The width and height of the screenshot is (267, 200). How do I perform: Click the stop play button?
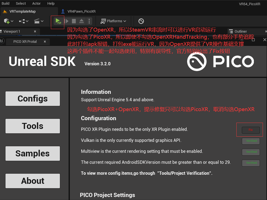(74, 21)
